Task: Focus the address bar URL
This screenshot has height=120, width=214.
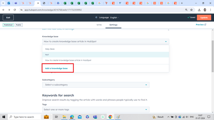Action: click(x=53, y=10)
